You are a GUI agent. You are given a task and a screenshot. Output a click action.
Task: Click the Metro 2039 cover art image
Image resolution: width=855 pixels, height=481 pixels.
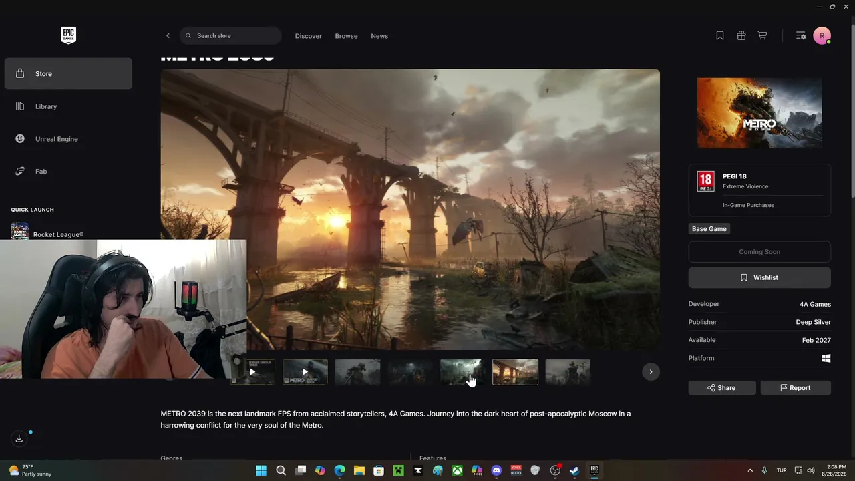759,113
